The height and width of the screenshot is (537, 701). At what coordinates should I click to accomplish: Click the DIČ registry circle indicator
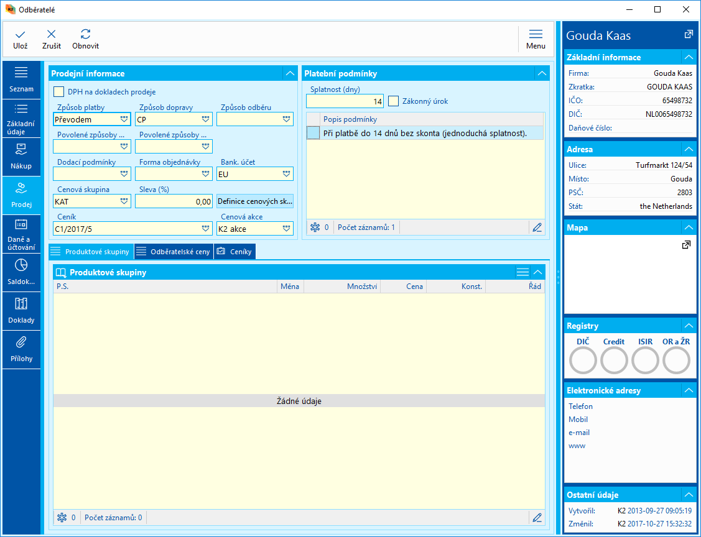(x=583, y=360)
